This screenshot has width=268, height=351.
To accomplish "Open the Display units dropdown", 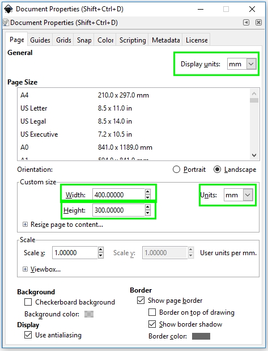I will [242, 64].
